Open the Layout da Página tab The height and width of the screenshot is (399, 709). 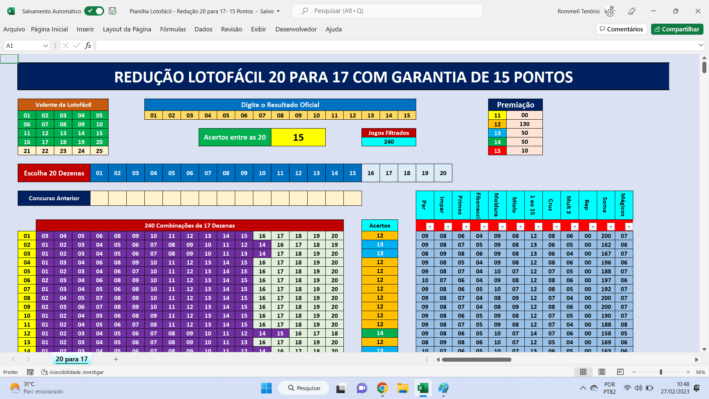[x=127, y=29]
